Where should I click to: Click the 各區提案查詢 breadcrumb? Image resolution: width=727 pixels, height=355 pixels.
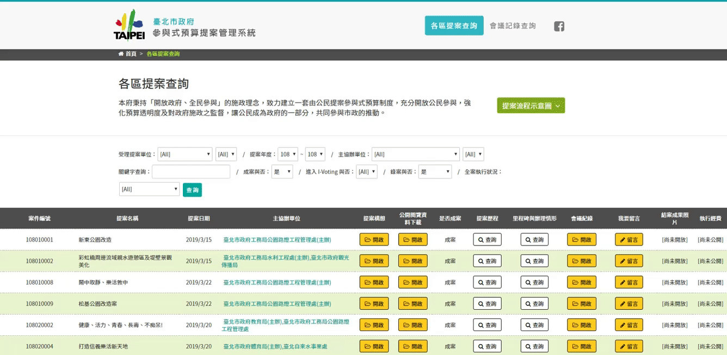coord(163,54)
